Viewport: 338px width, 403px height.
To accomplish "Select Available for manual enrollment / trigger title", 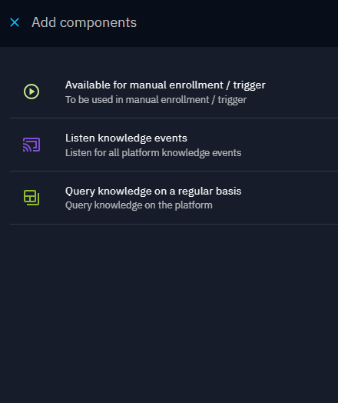I will (165, 85).
